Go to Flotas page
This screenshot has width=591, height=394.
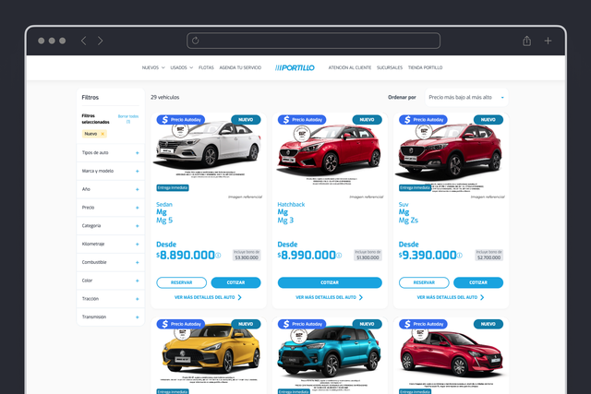click(206, 67)
